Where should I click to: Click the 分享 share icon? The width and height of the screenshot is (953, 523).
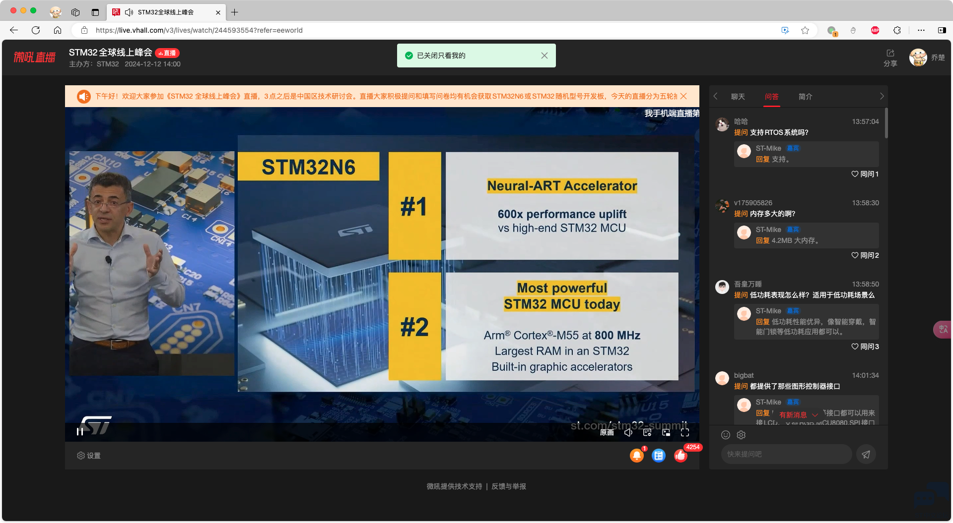tap(890, 58)
